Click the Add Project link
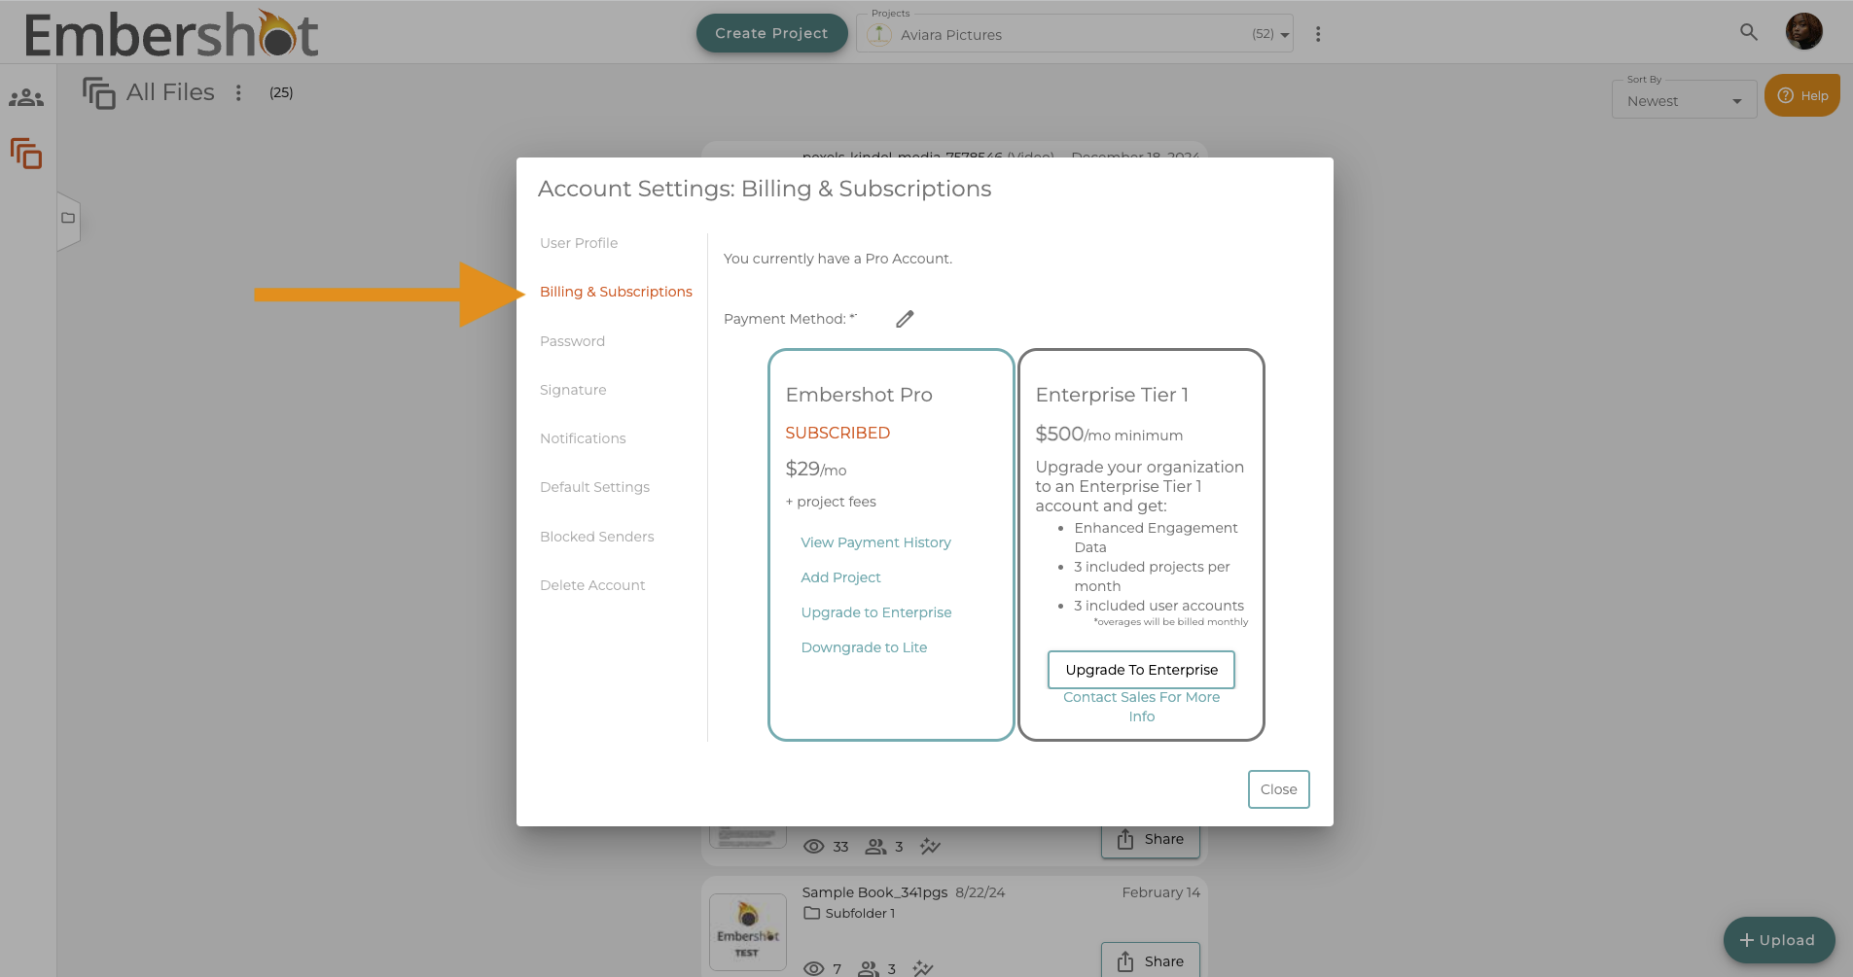1853x977 pixels. point(840,577)
